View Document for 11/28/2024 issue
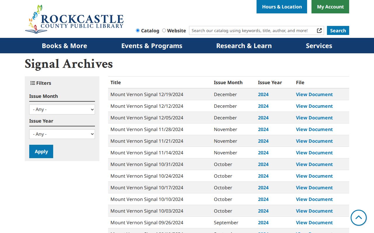The height and width of the screenshot is (233, 374). point(314,129)
